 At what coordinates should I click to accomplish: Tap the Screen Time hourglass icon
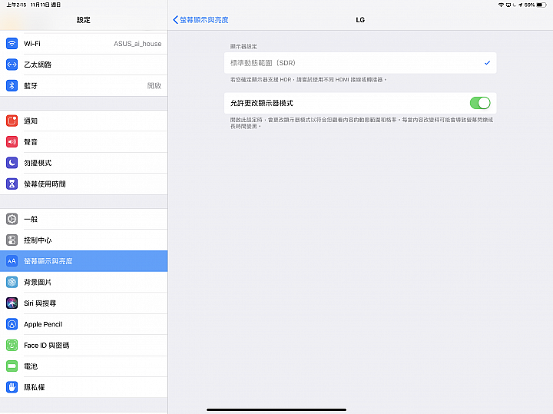pyautogui.click(x=12, y=184)
